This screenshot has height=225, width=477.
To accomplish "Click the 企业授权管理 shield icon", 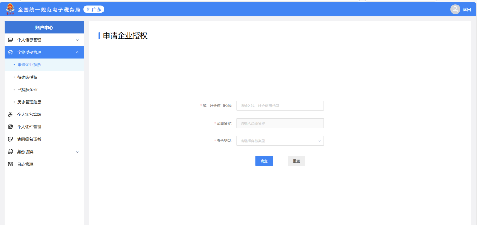I will tap(11, 52).
